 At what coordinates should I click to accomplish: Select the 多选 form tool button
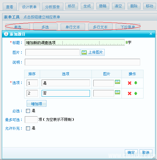click(45, 27)
